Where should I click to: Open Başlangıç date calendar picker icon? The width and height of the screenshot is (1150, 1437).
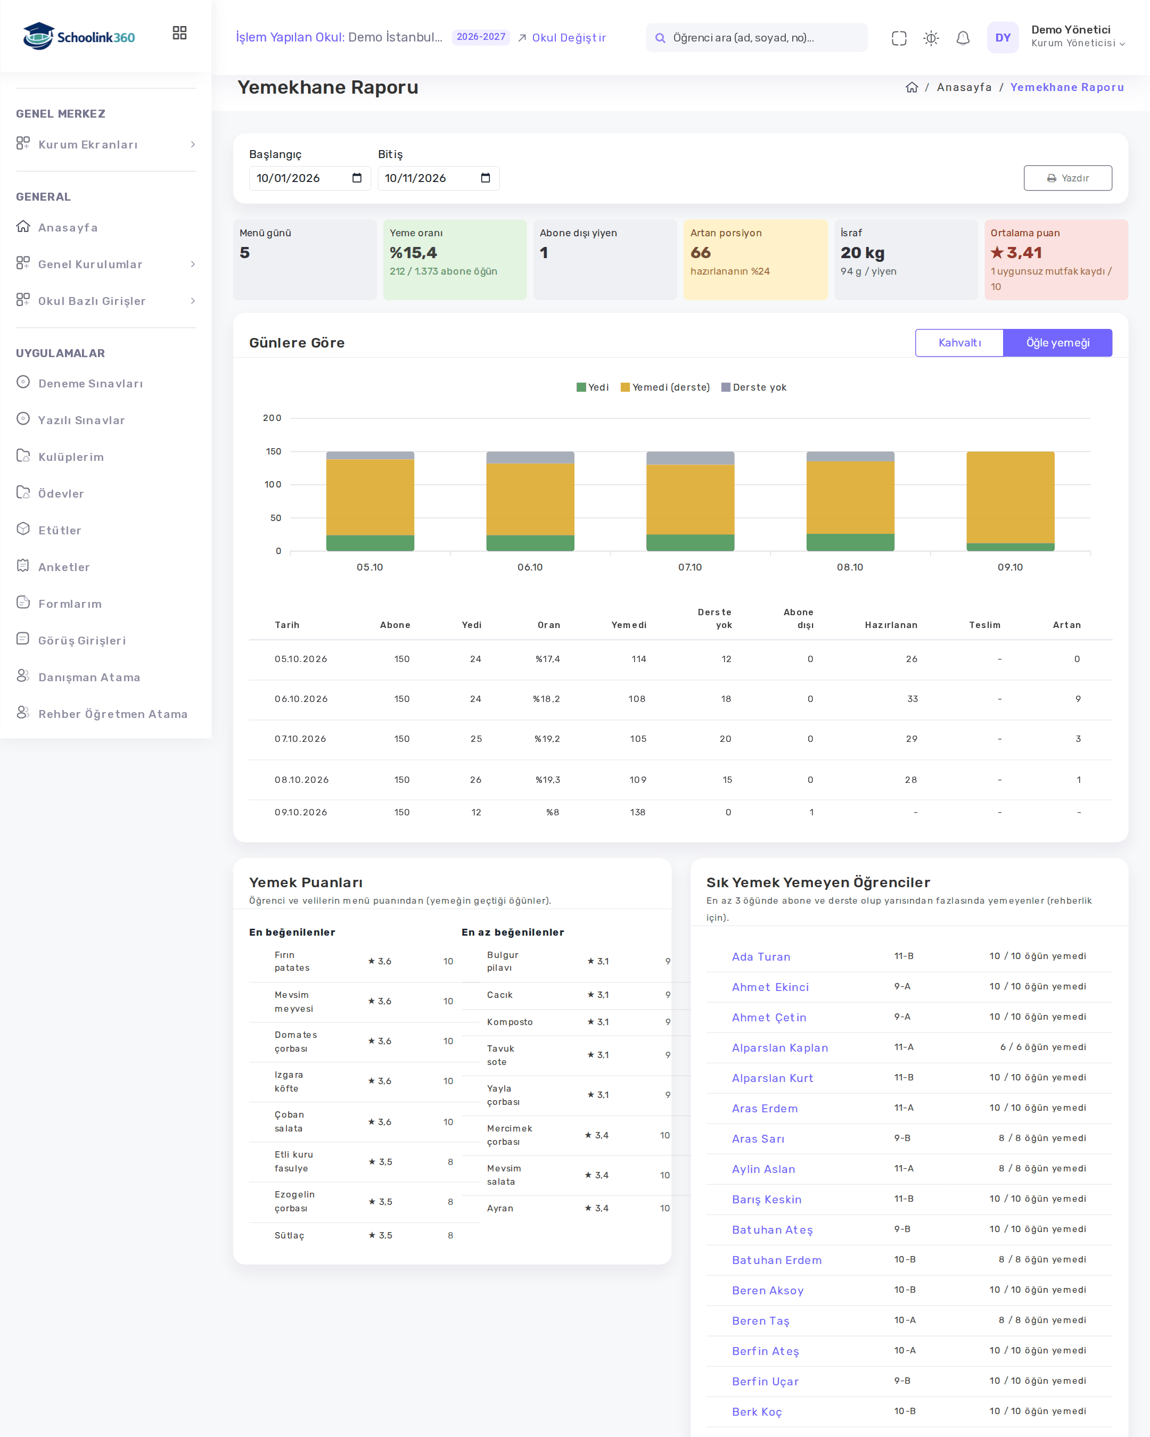[357, 178]
